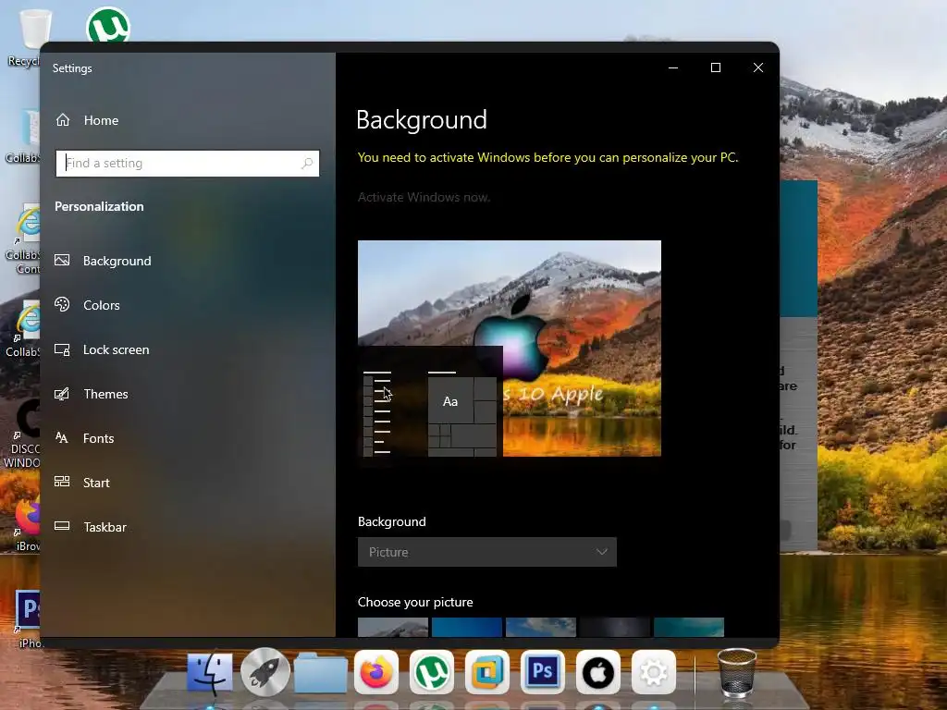Launch uTorrent from the dock
947x710 pixels.
pos(431,672)
